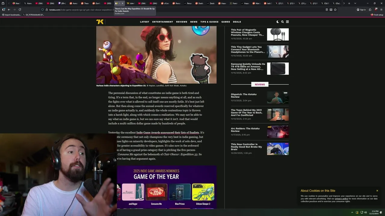Dismiss the cookies notice
The image size is (385, 216).
coord(377,190)
